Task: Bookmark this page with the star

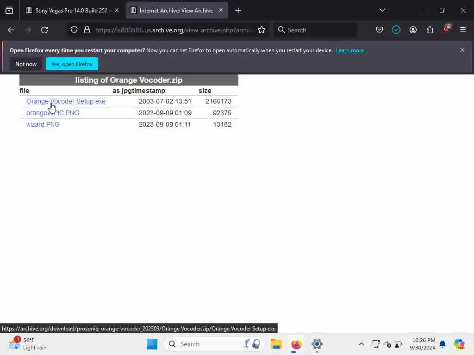Action: [262, 30]
